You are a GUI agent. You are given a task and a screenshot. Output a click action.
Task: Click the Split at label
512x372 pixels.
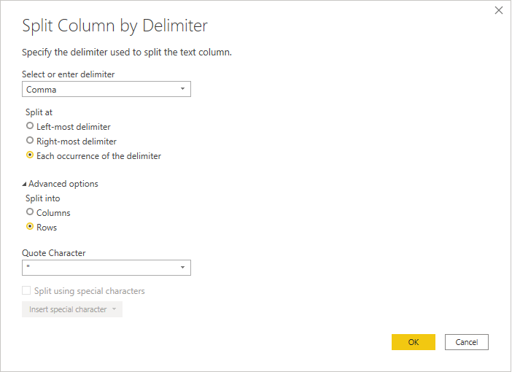(x=39, y=112)
